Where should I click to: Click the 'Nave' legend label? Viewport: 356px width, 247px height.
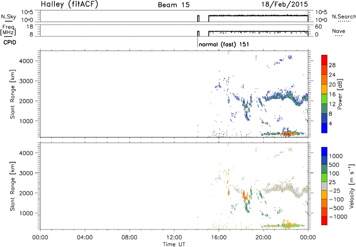point(338,31)
